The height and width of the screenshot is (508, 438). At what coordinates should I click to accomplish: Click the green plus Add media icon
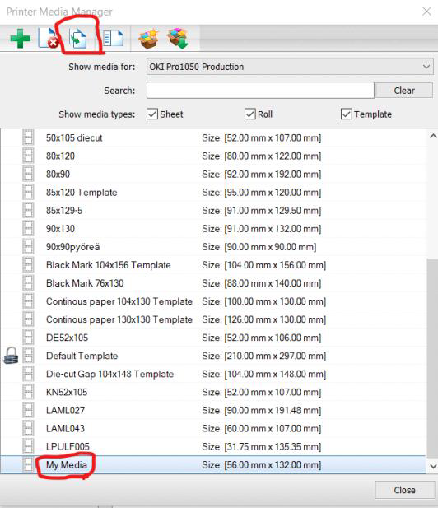tap(20, 38)
